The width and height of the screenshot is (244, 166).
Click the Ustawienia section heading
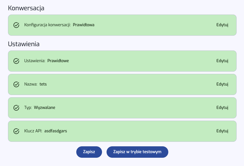point(24,44)
